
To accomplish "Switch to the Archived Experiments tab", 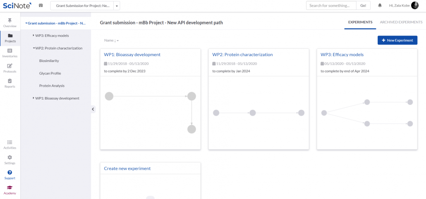I will click(401, 22).
